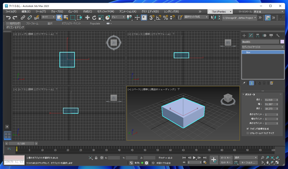Click the オートキー button
The width and height of the screenshot is (288, 169).
pyautogui.click(x=226, y=157)
